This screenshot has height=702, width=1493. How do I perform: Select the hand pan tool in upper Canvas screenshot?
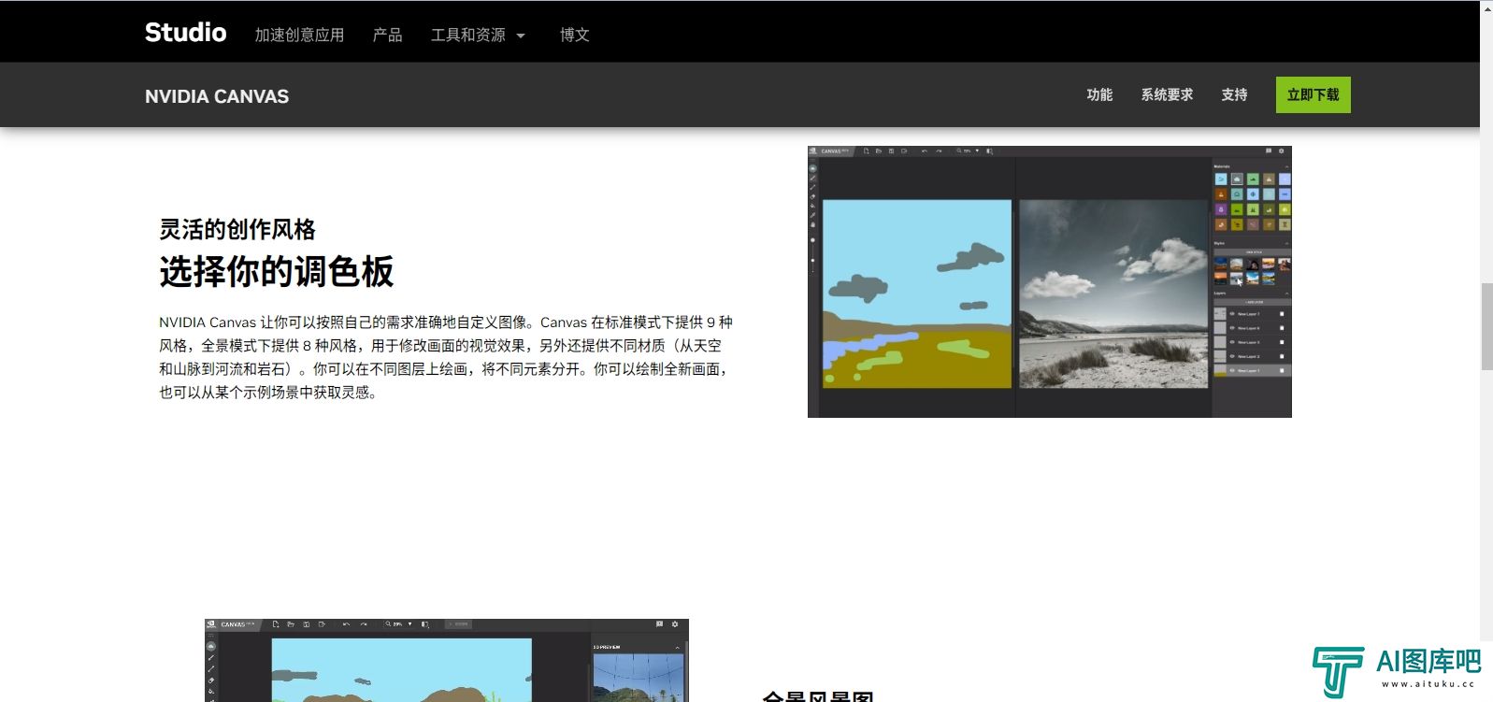point(812,224)
